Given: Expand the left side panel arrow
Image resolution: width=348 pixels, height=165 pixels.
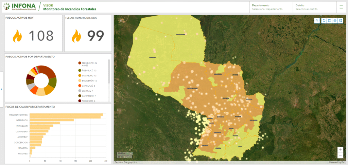Looking at the screenshot, I should click(2, 89).
